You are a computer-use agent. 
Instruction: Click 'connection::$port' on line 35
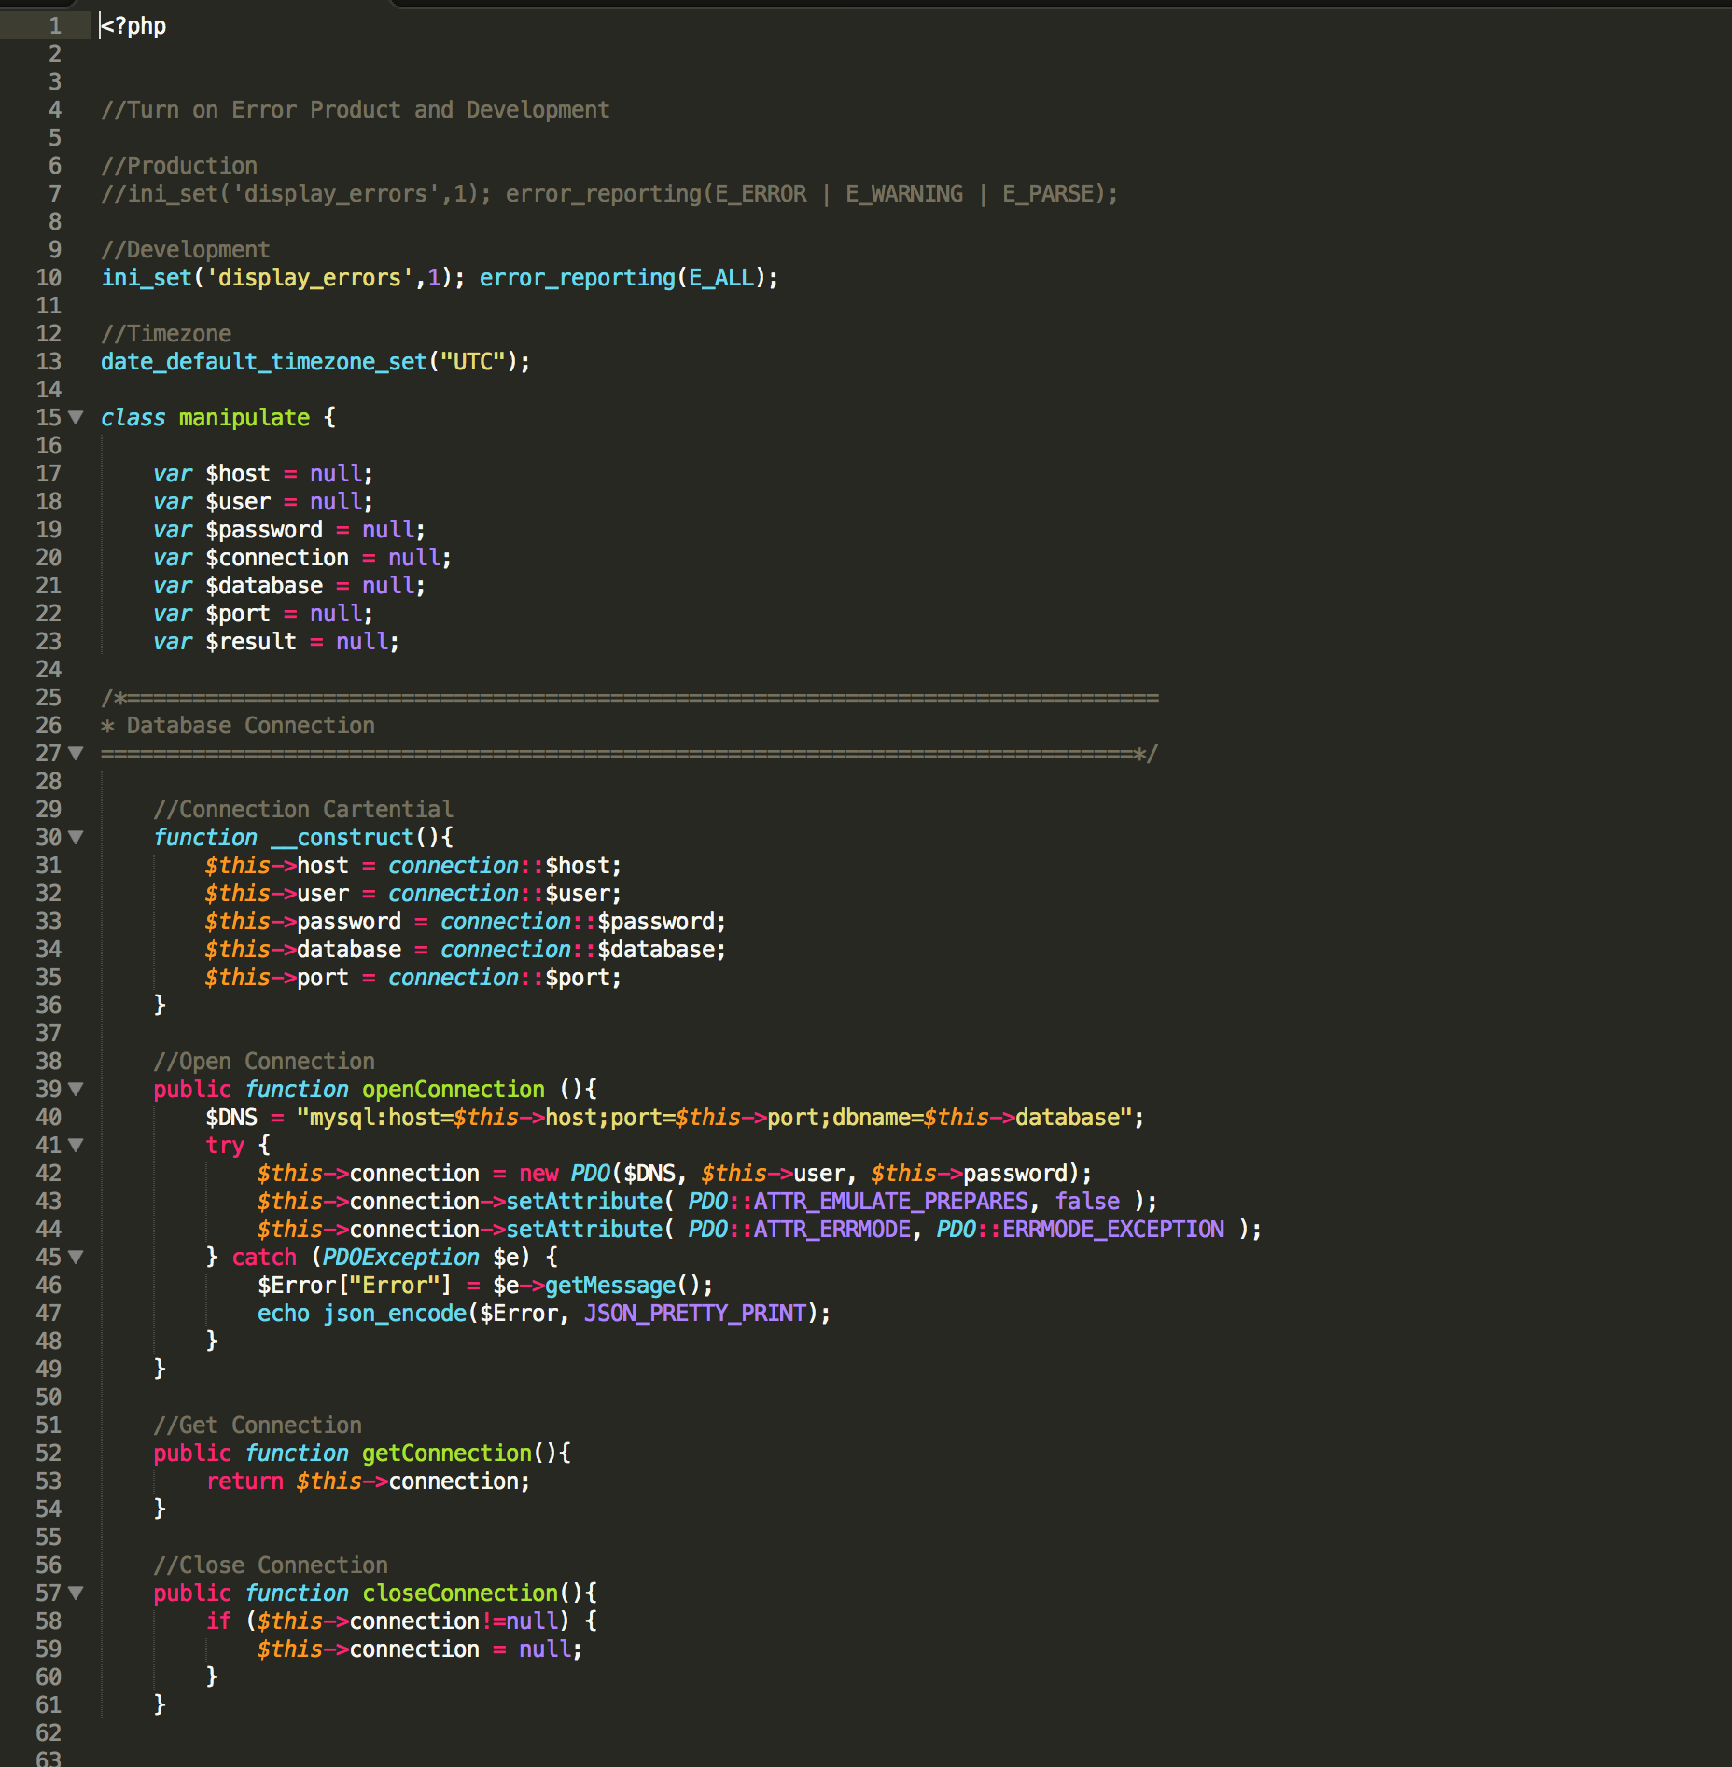499,978
